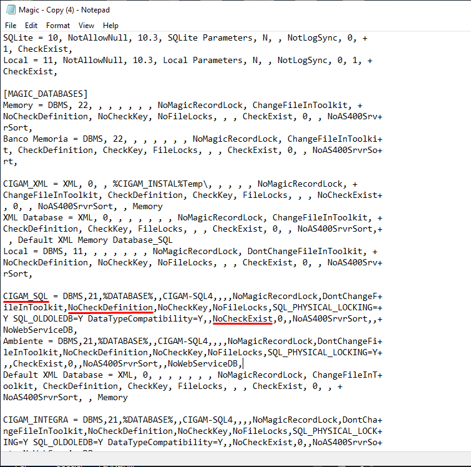Image resolution: width=471 pixels, height=467 pixels.
Task: Click the 'CIGAM_INTEGRA' entry name
Action: click(36, 420)
